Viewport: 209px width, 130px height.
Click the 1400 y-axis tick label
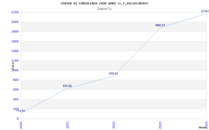pyautogui.click(x=15, y=51)
